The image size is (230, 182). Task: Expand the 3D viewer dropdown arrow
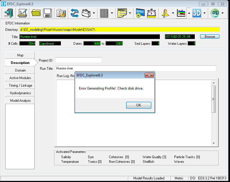pos(204,13)
